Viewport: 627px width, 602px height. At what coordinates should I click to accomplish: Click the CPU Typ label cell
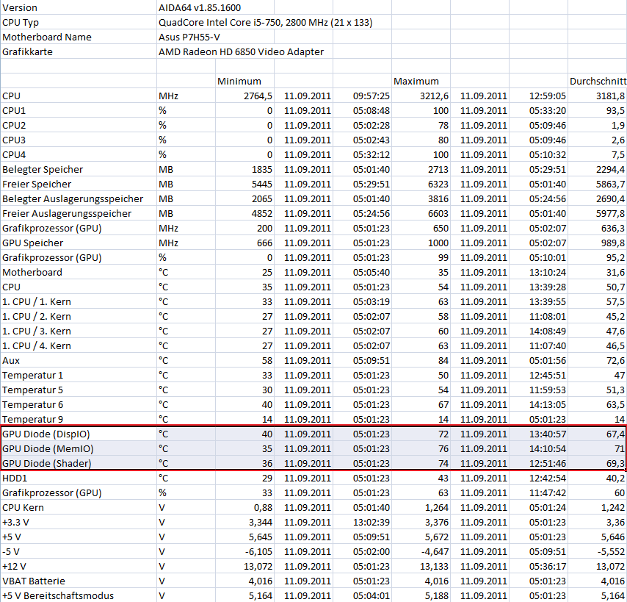pyautogui.click(x=21, y=22)
